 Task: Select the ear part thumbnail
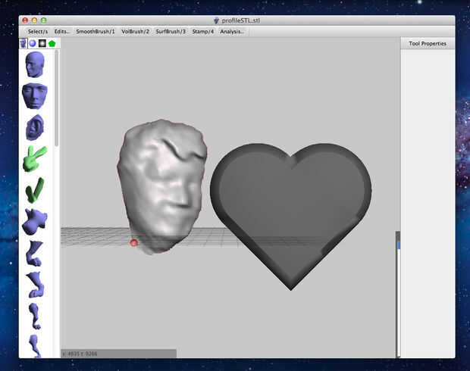[x=35, y=127]
